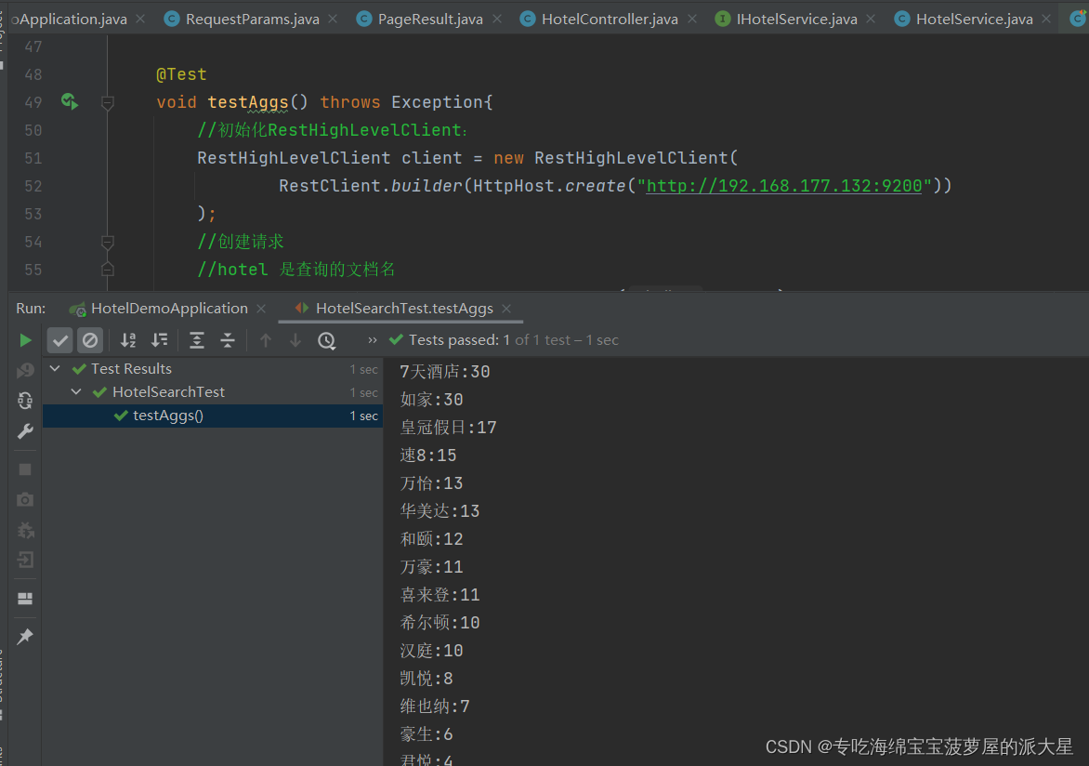
Task: Click output line 皇冠假日:17
Action: [448, 428]
